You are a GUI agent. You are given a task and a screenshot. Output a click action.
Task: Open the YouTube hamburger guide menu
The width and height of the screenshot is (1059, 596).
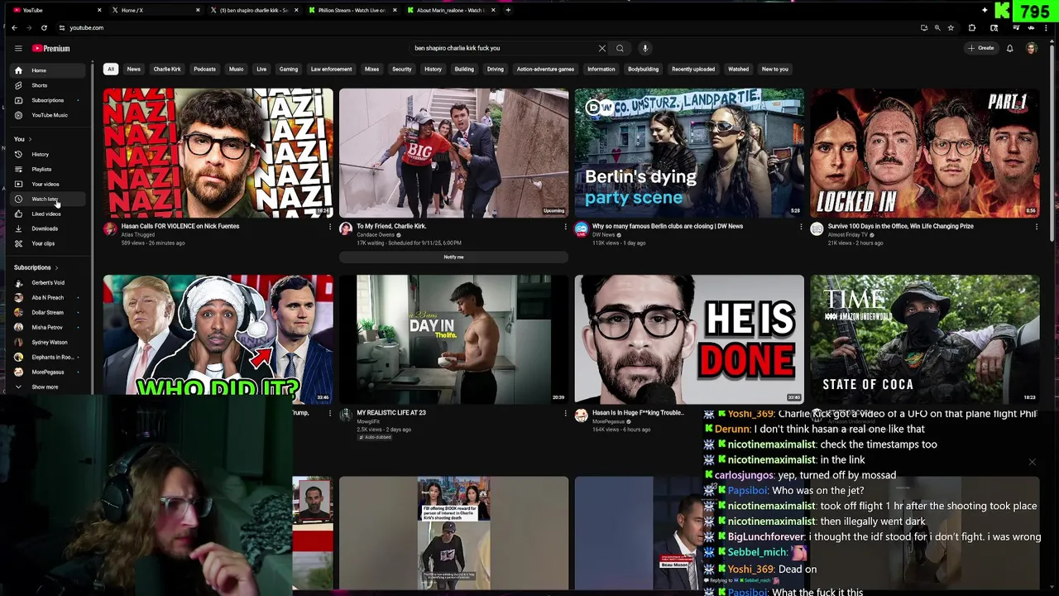(17, 49)
